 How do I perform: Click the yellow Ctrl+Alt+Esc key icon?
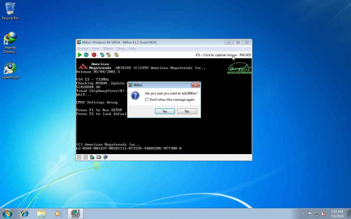tap(108, 55)
